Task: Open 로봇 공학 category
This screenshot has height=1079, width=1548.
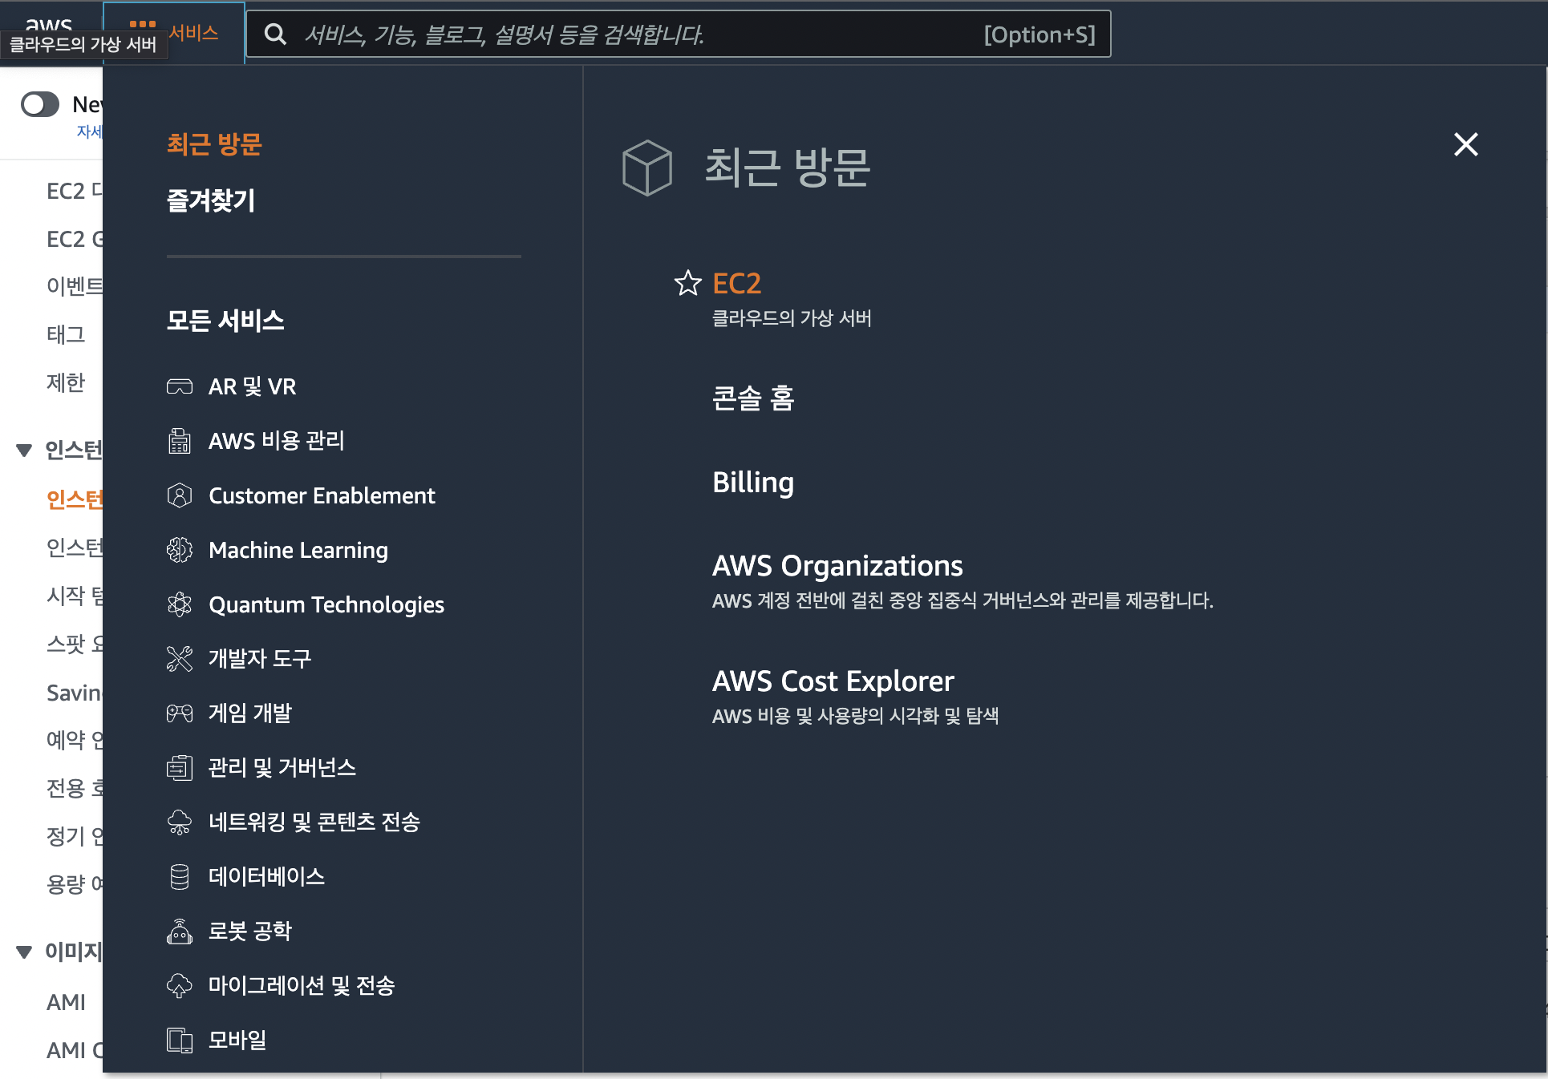Action: click(x=250, y=931)
